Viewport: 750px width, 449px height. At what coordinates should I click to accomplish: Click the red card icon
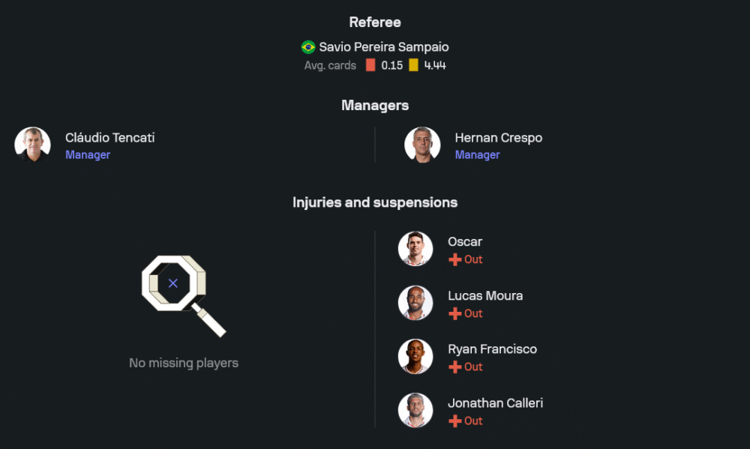[370, 65]
